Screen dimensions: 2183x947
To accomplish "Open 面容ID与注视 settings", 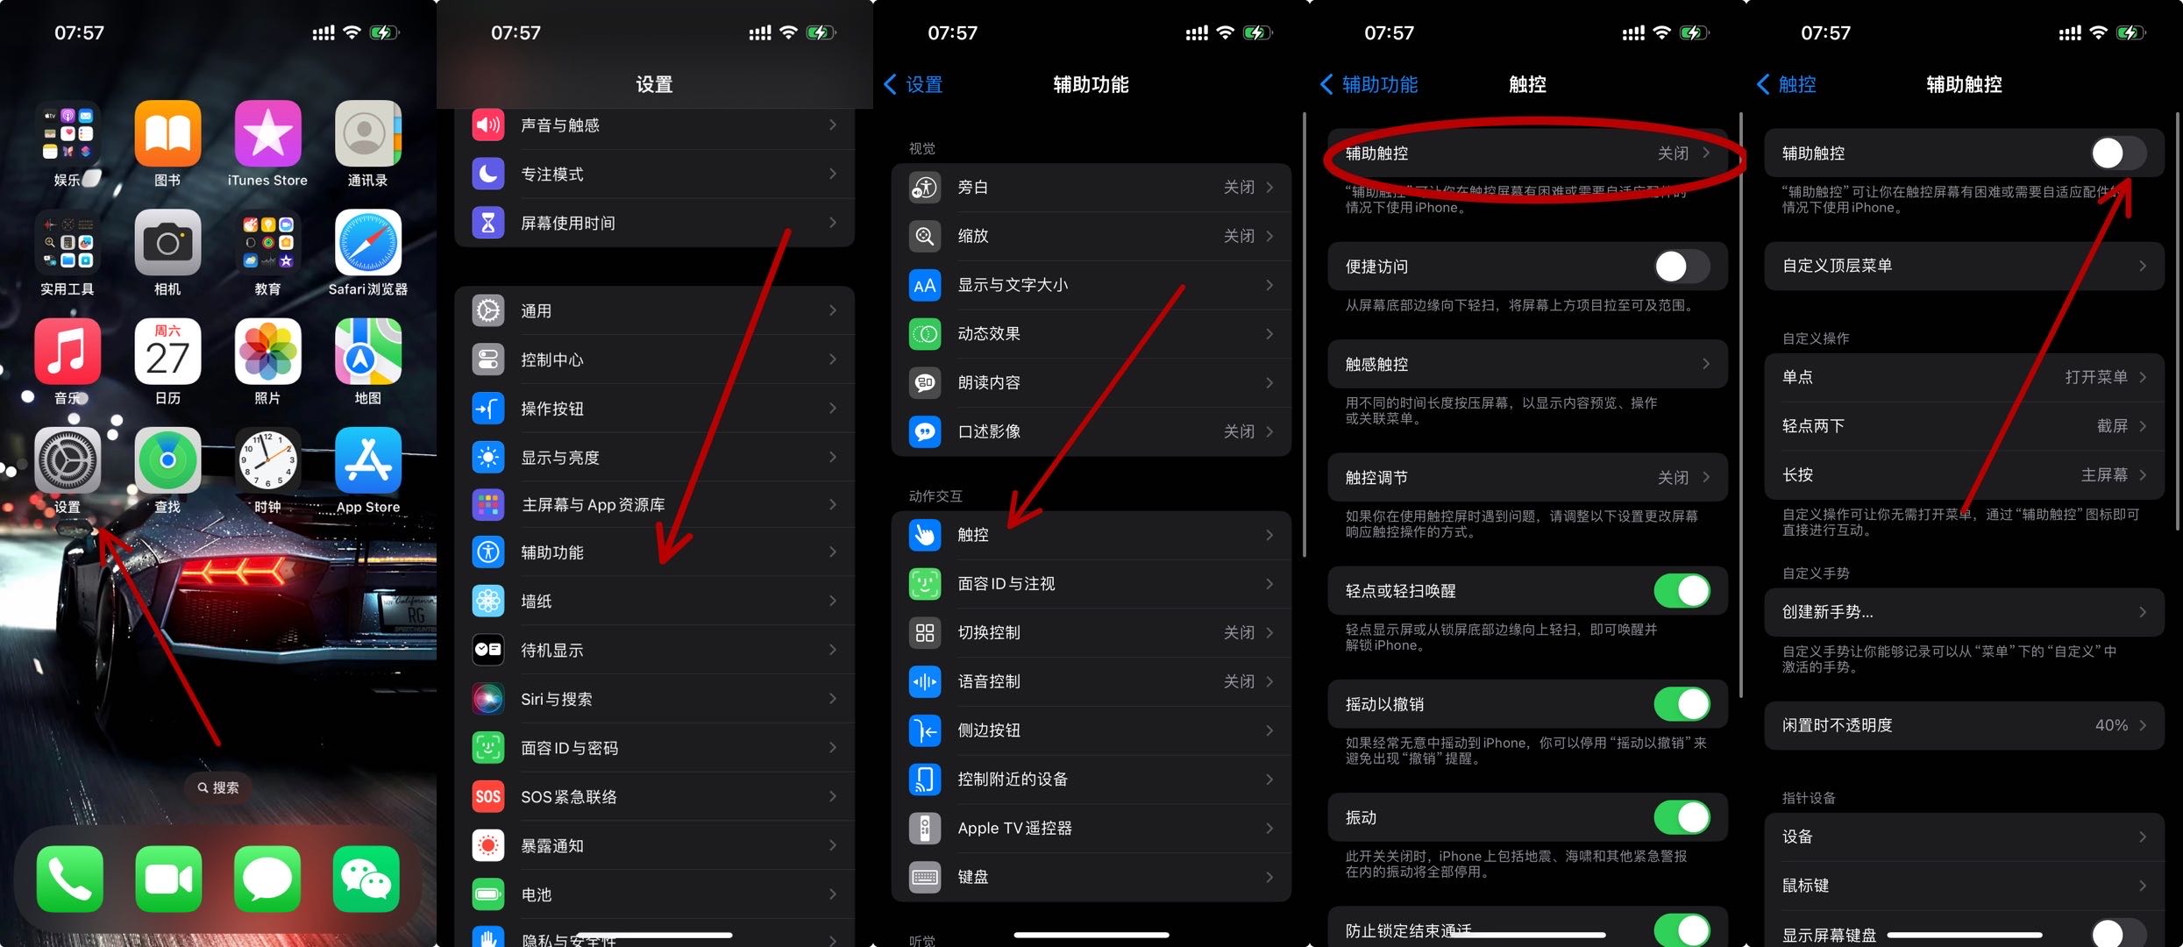I will [1090, 583].
